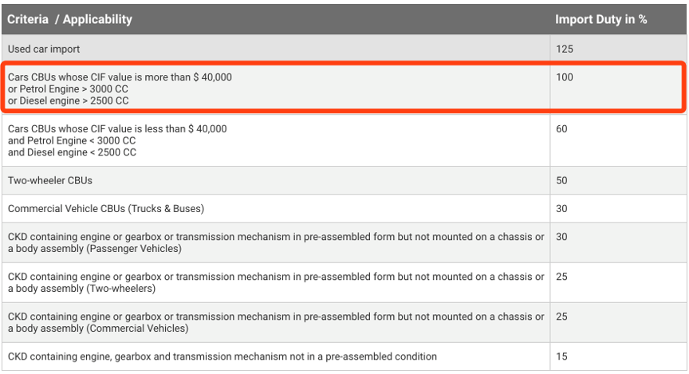Click the 50 import duty value
Viewport: 689px width, 374px height.
(x=561, y=180)
